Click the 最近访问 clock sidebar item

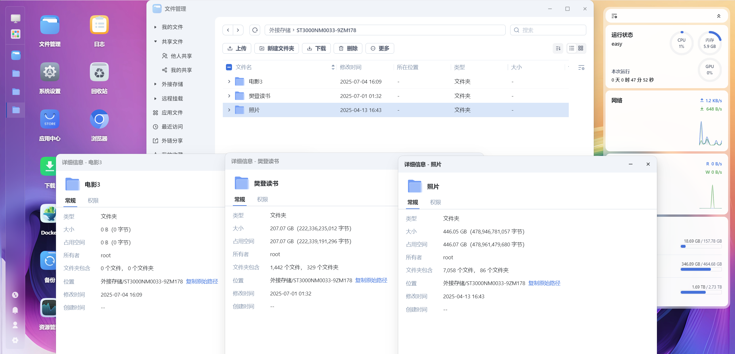click(x=168, y=127)
